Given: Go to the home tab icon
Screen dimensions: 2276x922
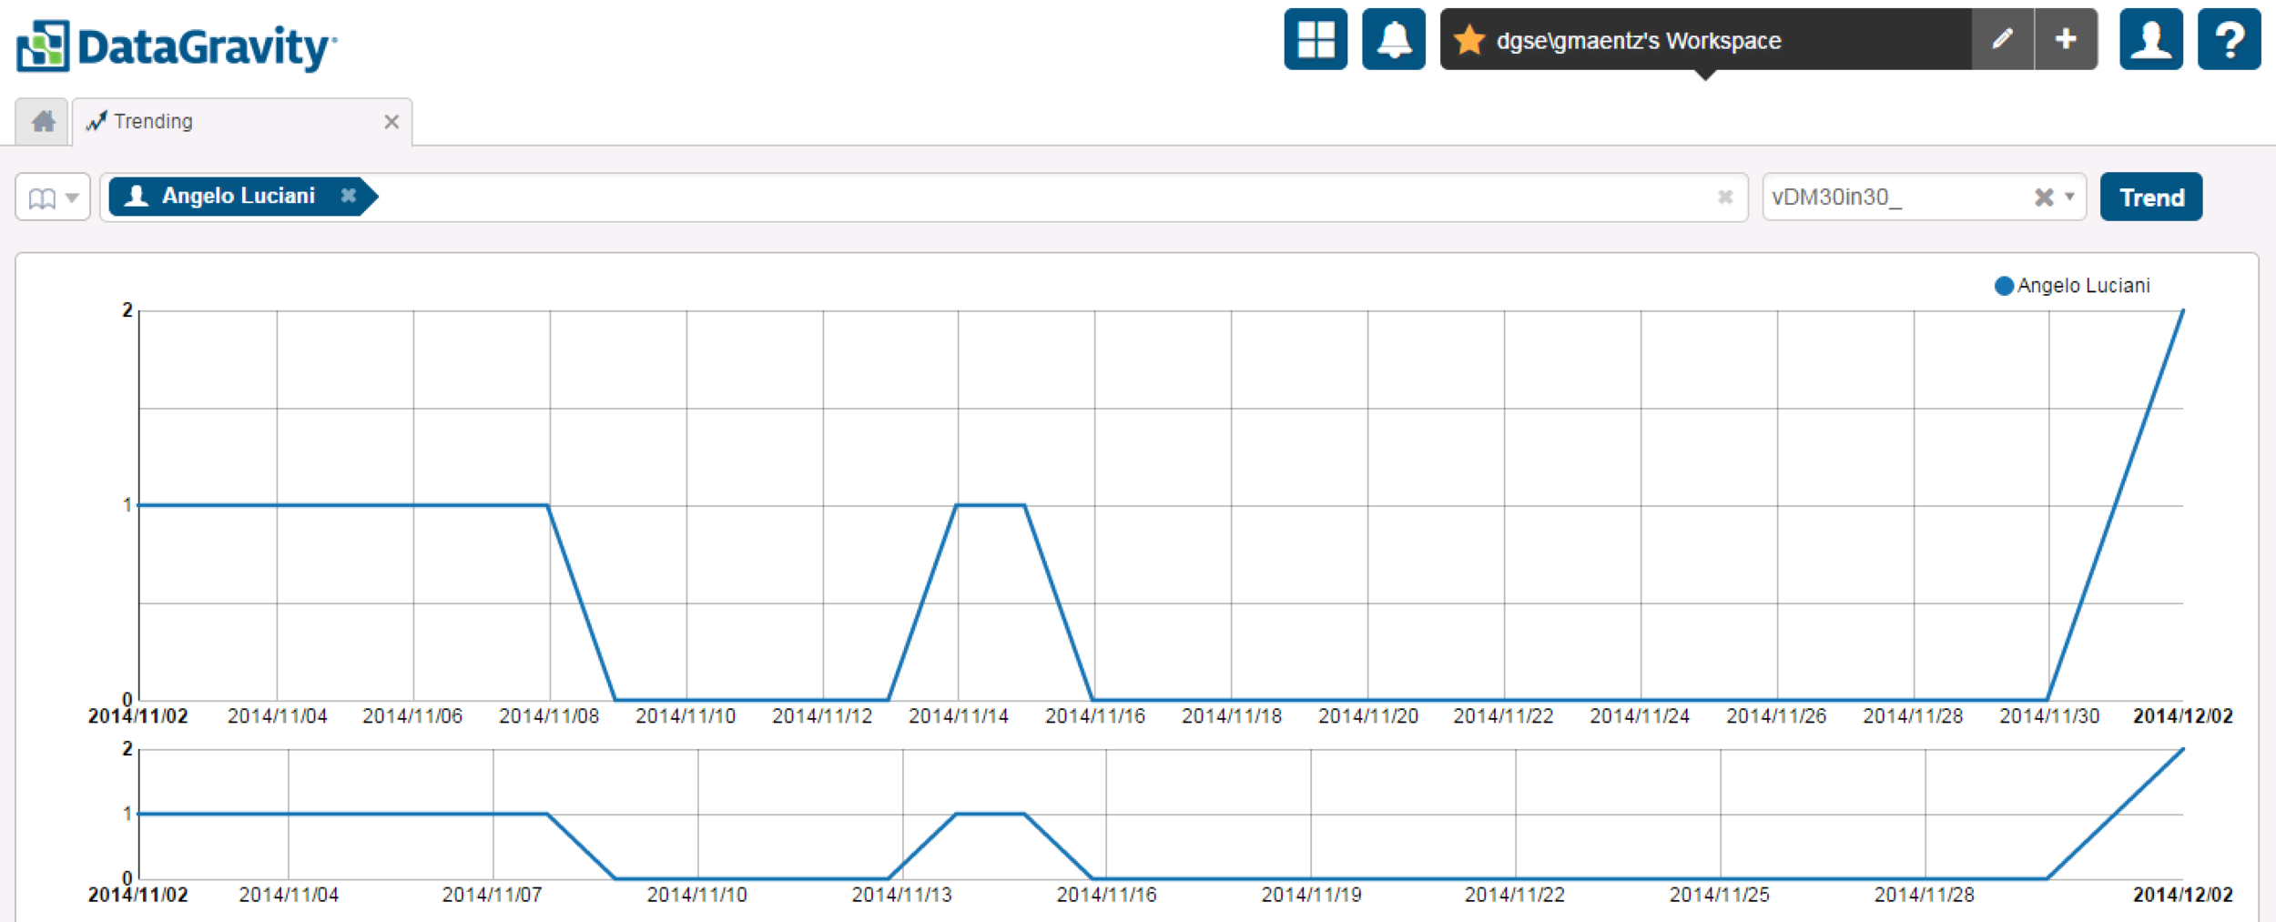Looking at the screenshot, I should pos(43,121).
